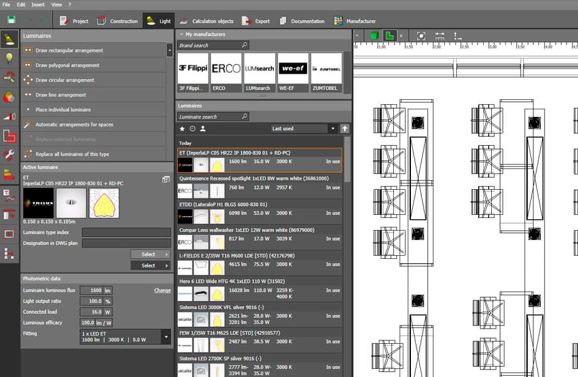
Task: Open the lamp bulb tool in sidebar
Action: pos(9,58)
